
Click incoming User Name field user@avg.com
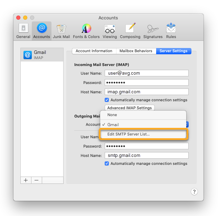pyautogui.click(x=146, y=73)
